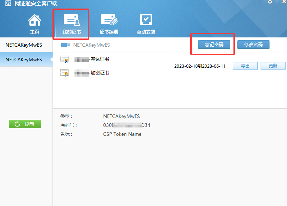
Task: Click the 更新 update button
Action: 273,66
